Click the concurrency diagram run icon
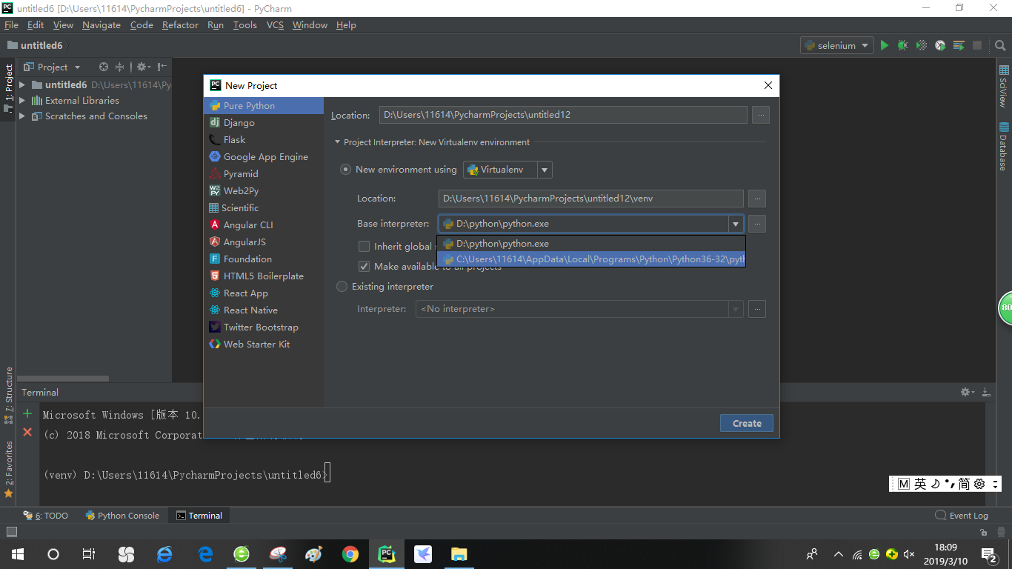The image size is (1012, 569). pyautogui.click(x=959, y=45)
